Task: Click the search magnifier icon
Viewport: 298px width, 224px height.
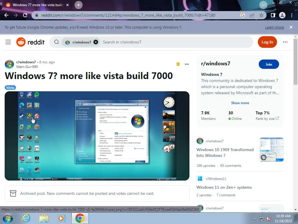Action: click(56, 42)
